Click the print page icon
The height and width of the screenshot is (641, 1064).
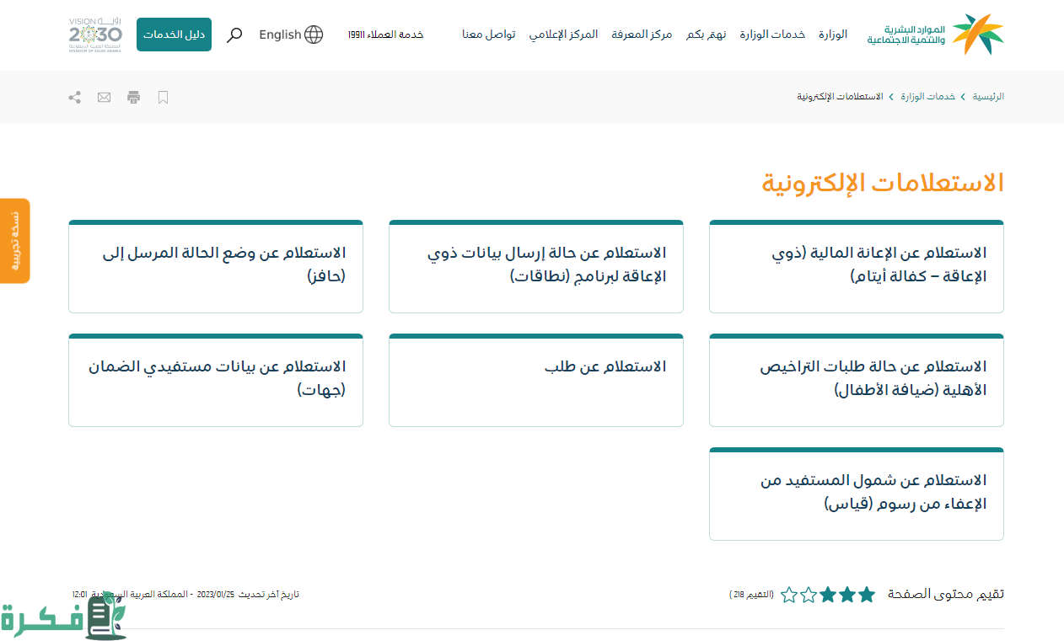(x=133, y=97)
